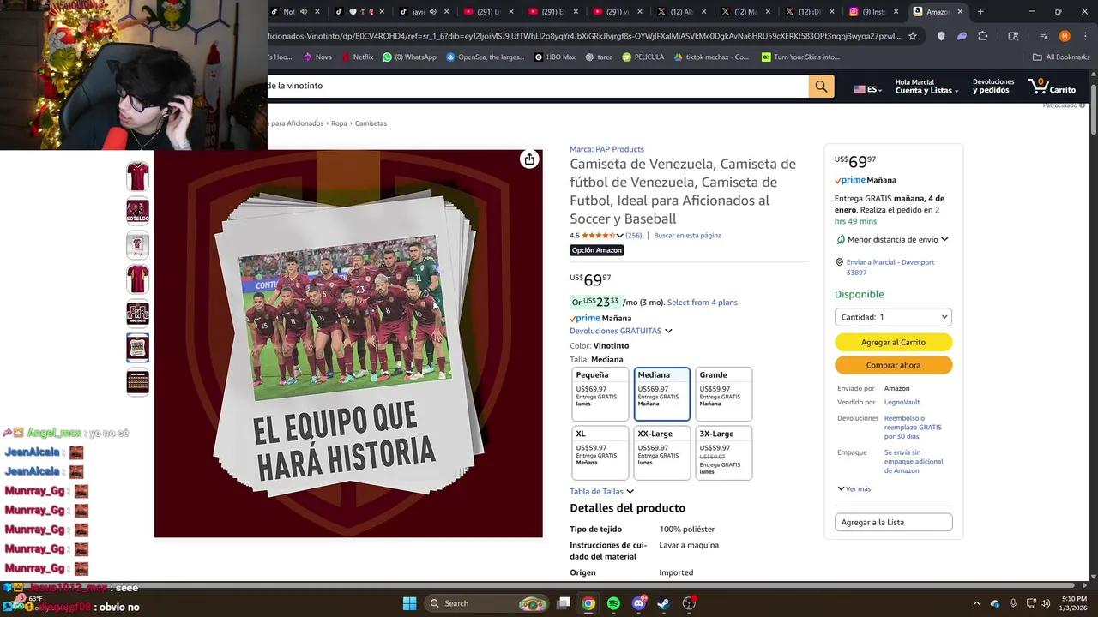Select size Pequeña

point(600,394)
